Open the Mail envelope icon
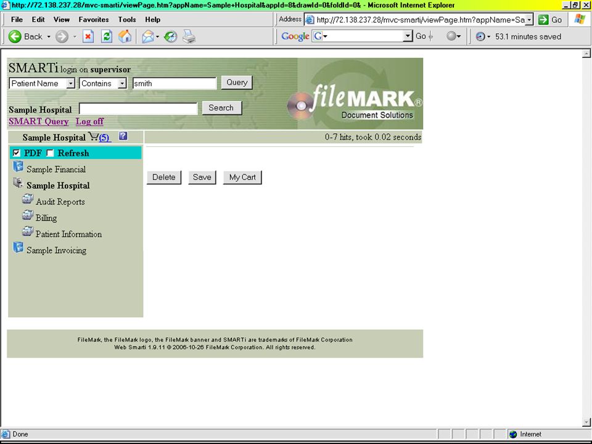This screenshot has width=592, height=444. [148, 36]
